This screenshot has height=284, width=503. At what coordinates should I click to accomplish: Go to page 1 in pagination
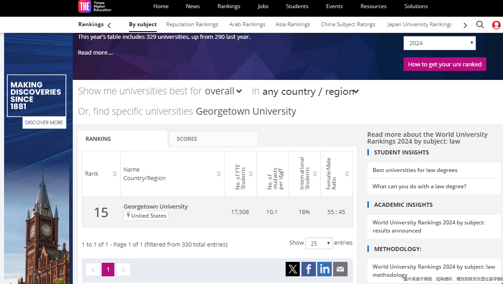[108, 270]
